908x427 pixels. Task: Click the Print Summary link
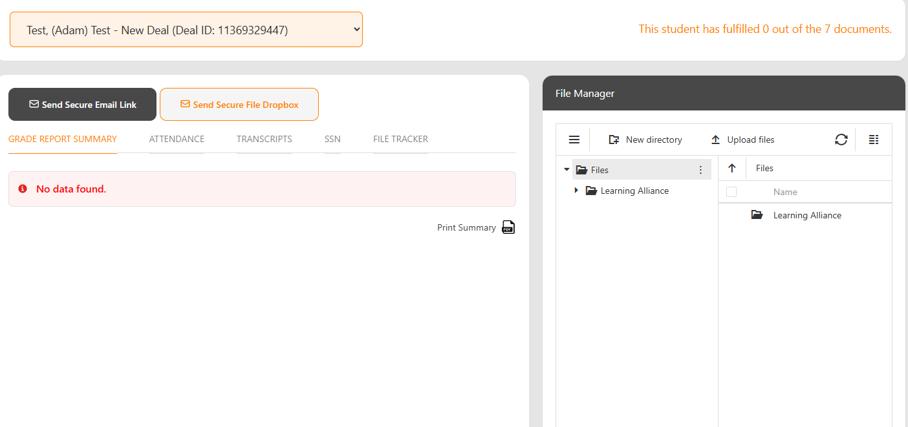pos(466,227)
